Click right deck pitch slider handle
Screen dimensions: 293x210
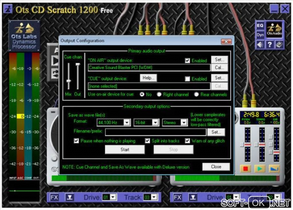pos(248,144)
